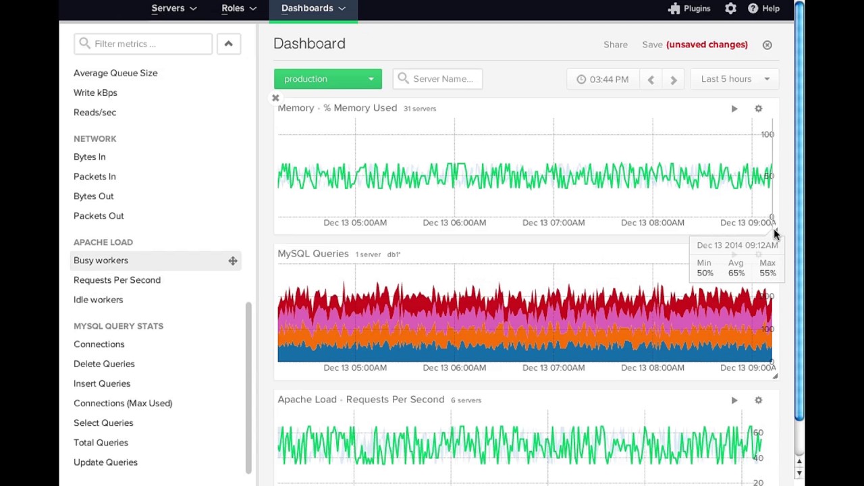This screenshot has width=864, height=486.
Task: Click the magnifier icon in Server Name field
Action: (403, 78)
